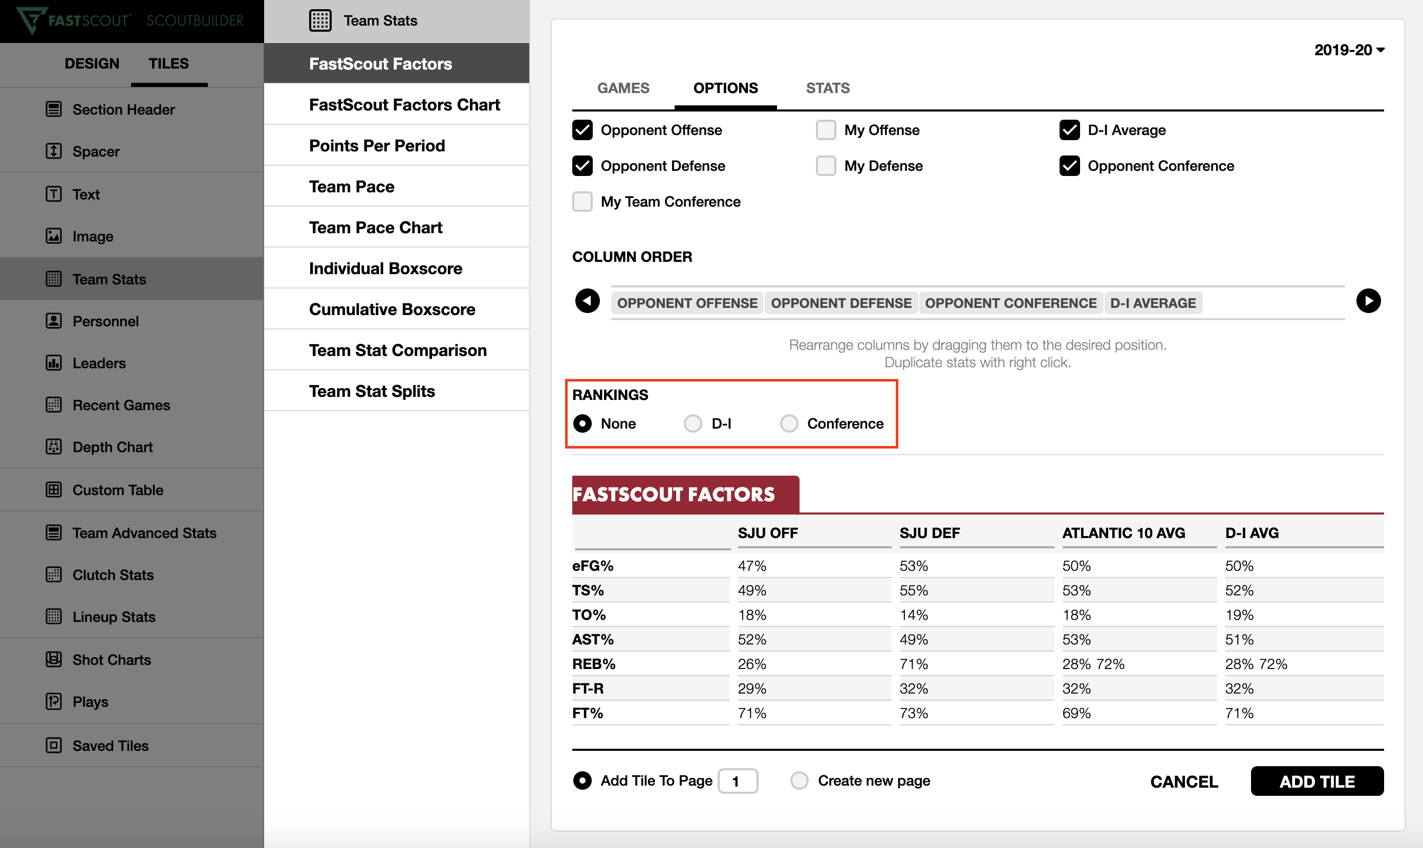Click the ADD TILE button
1423x848 pixels.
tap(1317, 781)
